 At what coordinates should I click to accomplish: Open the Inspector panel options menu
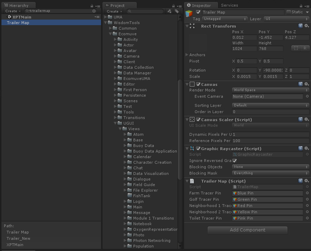click(x=307, y=6)
